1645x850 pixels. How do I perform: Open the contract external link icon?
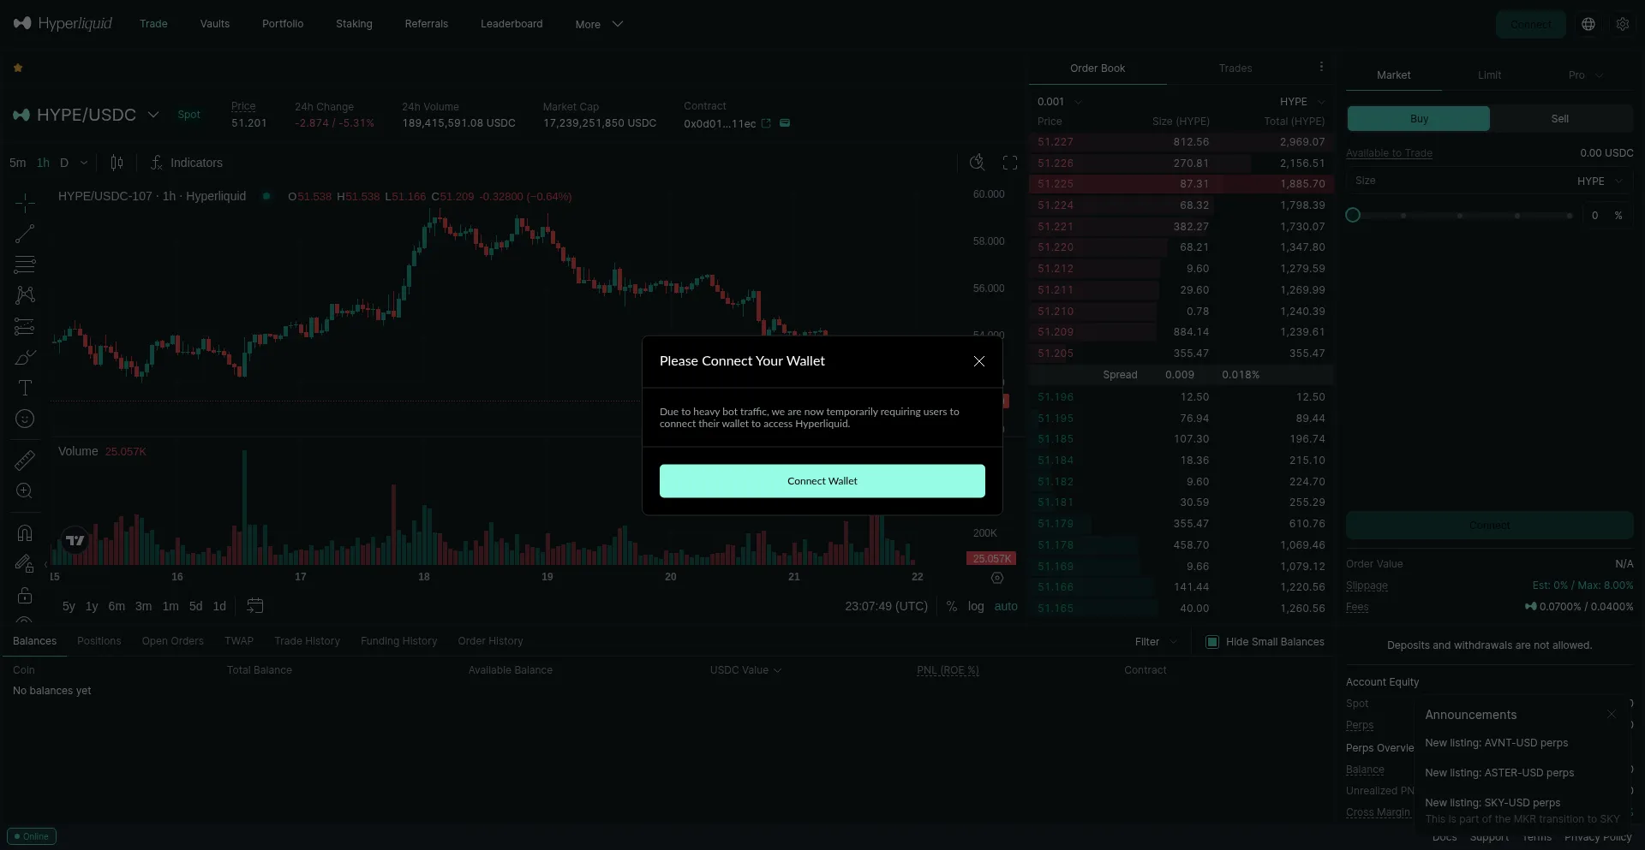(766, 123)
